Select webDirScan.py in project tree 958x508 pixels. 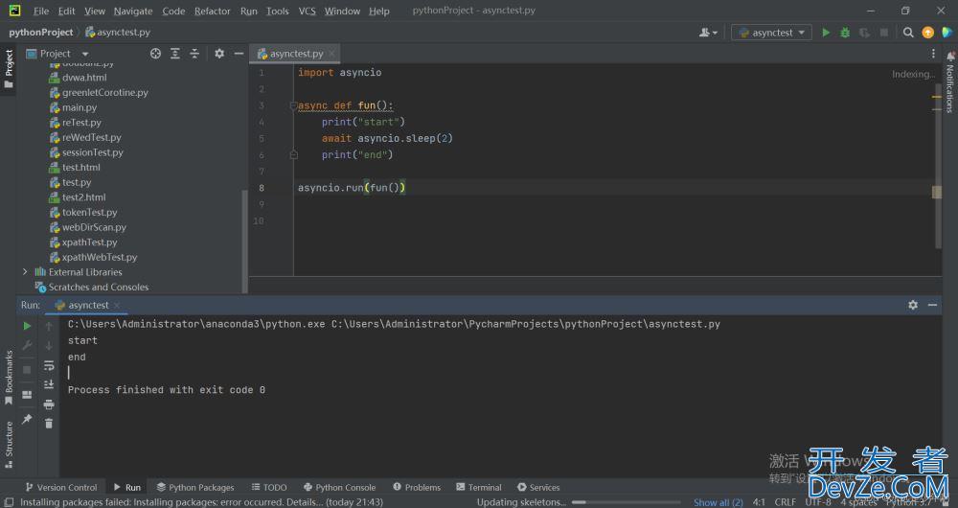94,227
